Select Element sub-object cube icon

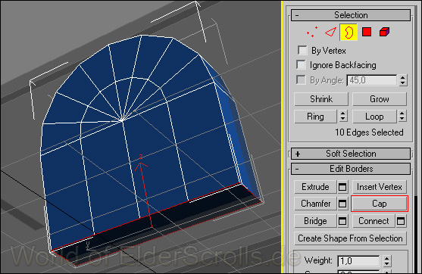pos(384,32)
